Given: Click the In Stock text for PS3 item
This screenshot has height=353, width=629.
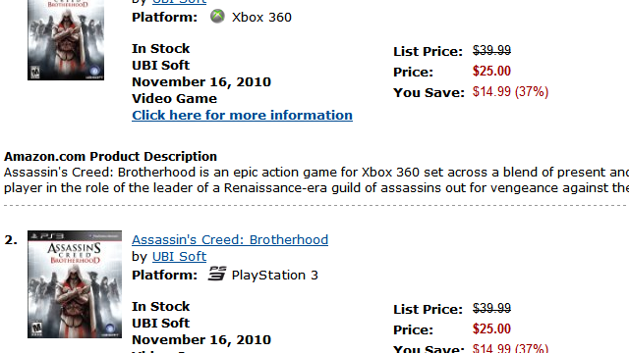Looking at the screenshot, I should coord(160,306).
